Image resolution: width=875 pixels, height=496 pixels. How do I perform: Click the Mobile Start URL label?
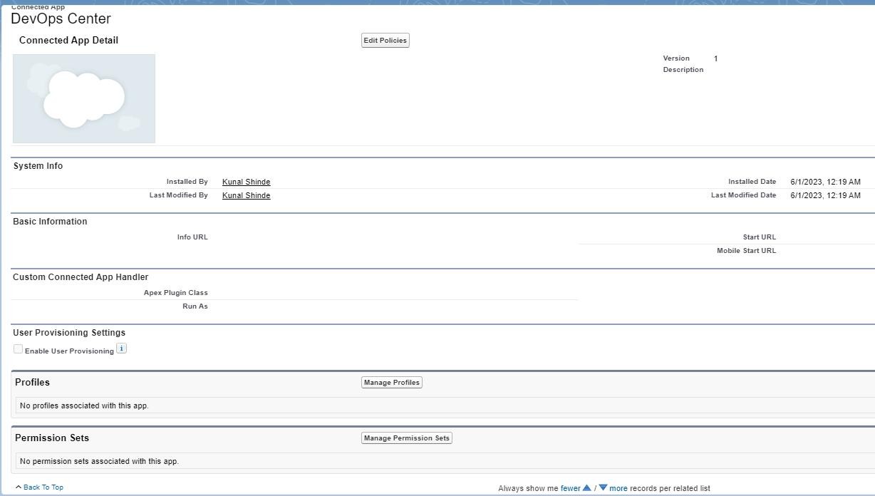[x=746, y=251]
